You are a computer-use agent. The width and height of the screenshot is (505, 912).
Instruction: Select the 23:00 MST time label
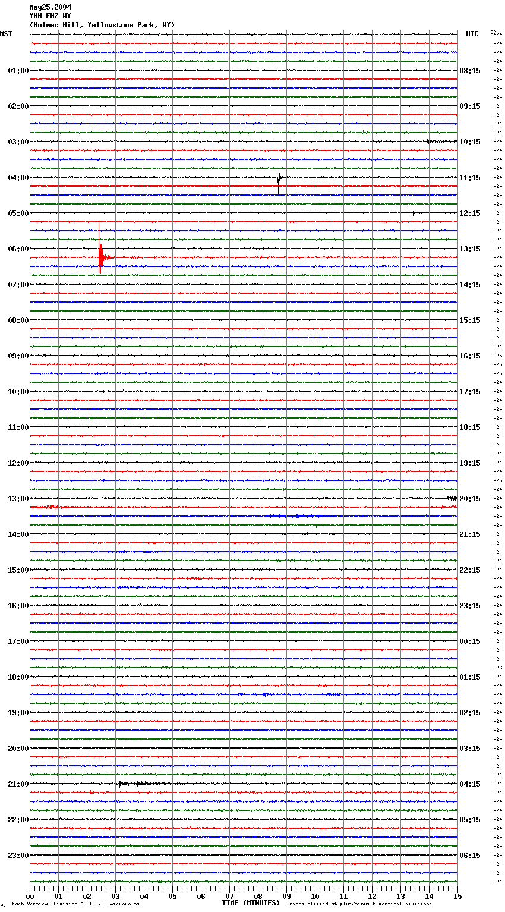pyautogui.click(x=18, y=856)
